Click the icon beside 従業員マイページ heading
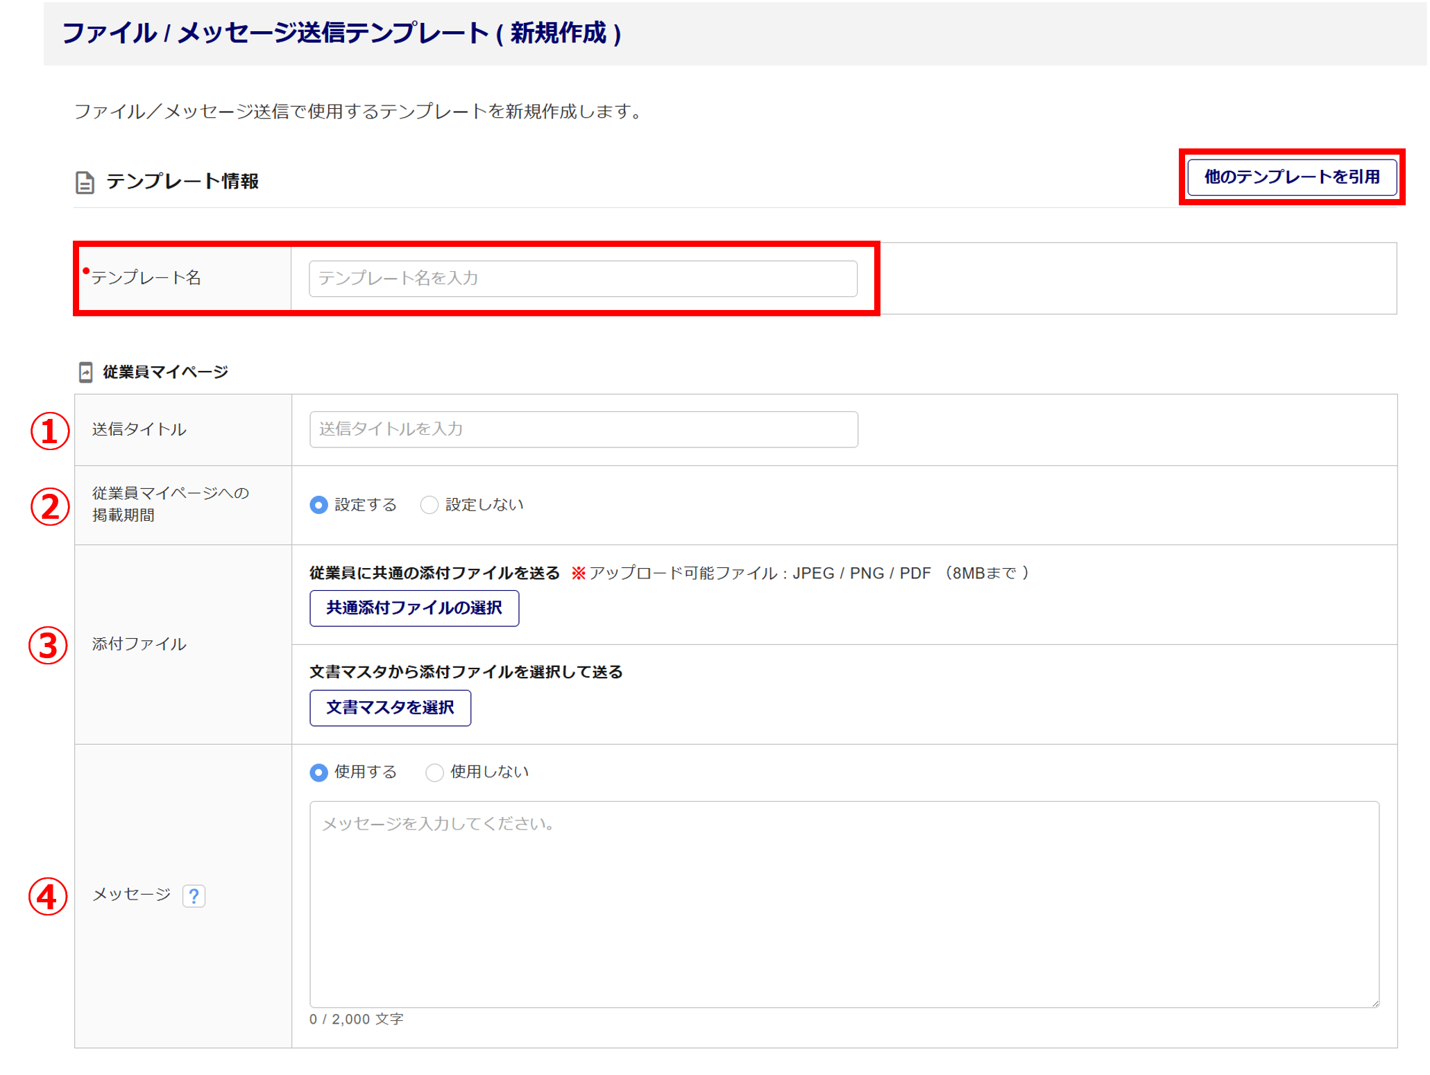 (85, 372)
